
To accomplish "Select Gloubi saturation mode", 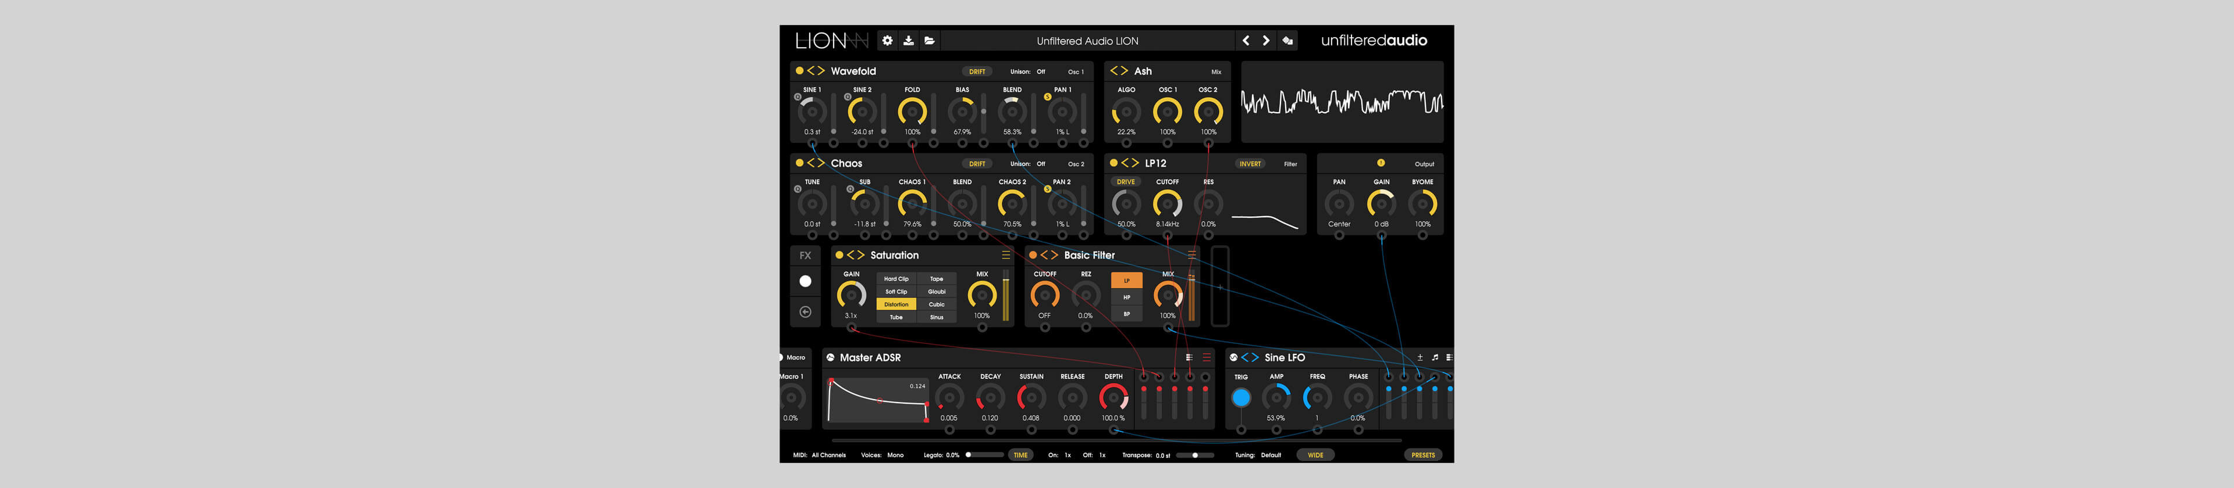I will coord(937,292).
